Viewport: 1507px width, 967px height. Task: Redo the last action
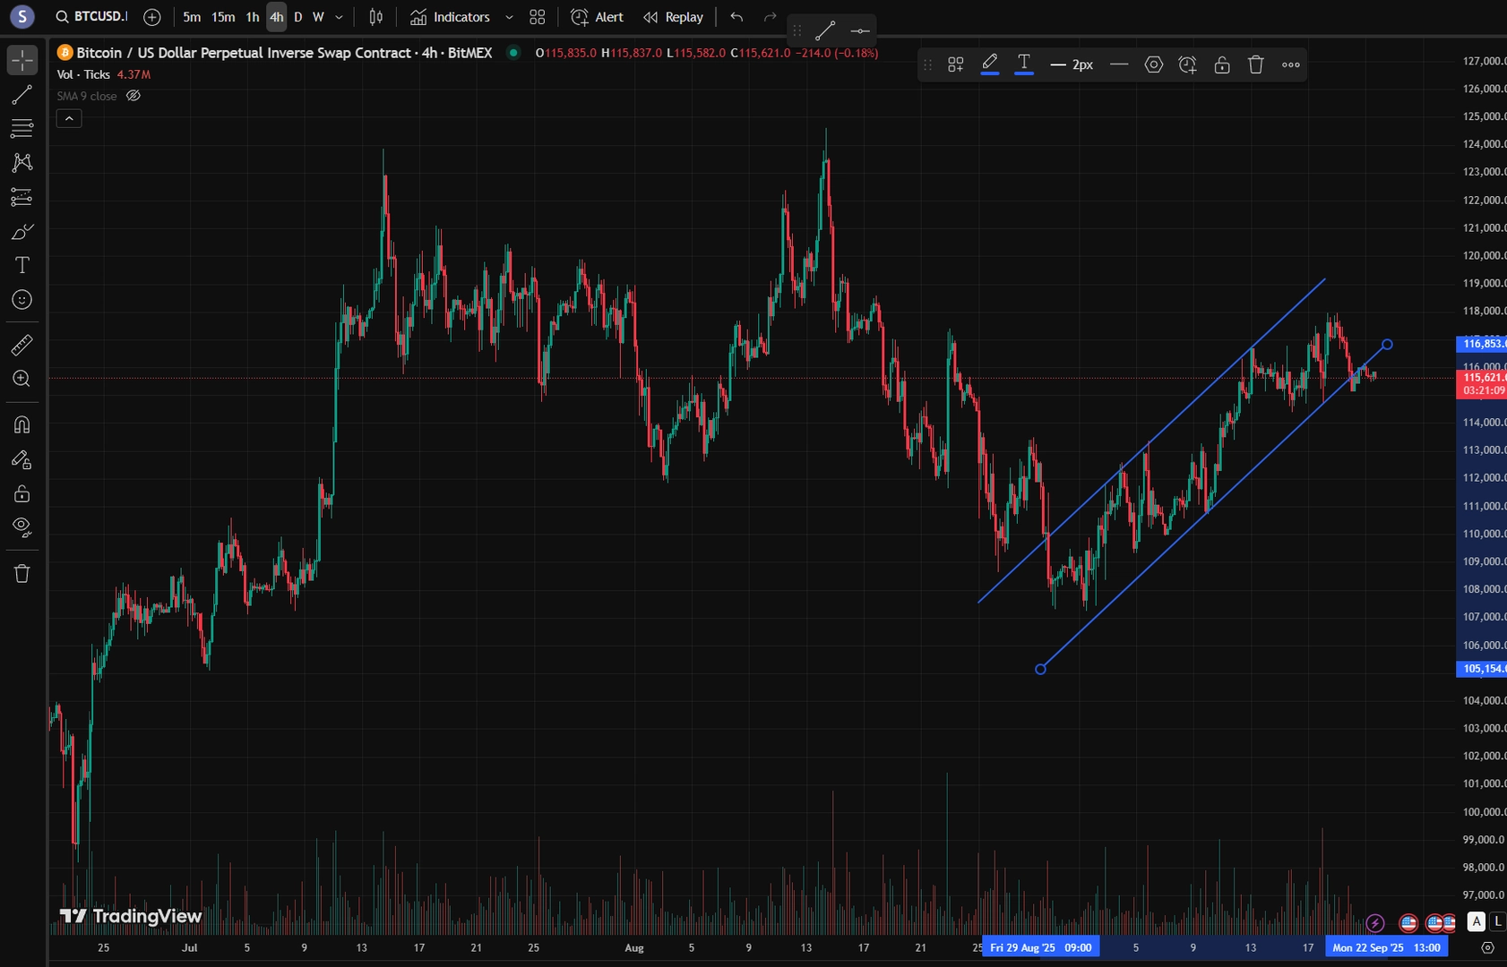click(770, 17)
